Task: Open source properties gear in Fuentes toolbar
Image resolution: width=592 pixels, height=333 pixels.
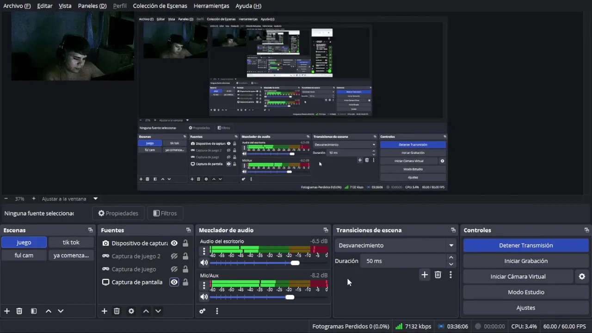Action: (x=131, y=311)
